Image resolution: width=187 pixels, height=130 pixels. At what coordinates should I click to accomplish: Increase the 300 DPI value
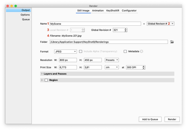pyautogui.click(x=143, y=66)
